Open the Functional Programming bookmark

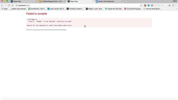[133, 9]
